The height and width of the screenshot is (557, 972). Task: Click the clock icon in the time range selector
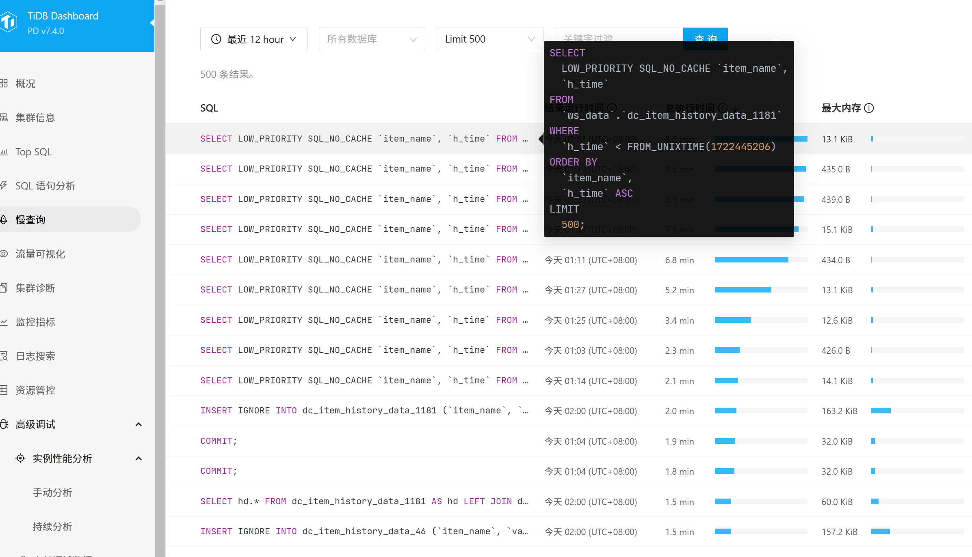(216, 39)
